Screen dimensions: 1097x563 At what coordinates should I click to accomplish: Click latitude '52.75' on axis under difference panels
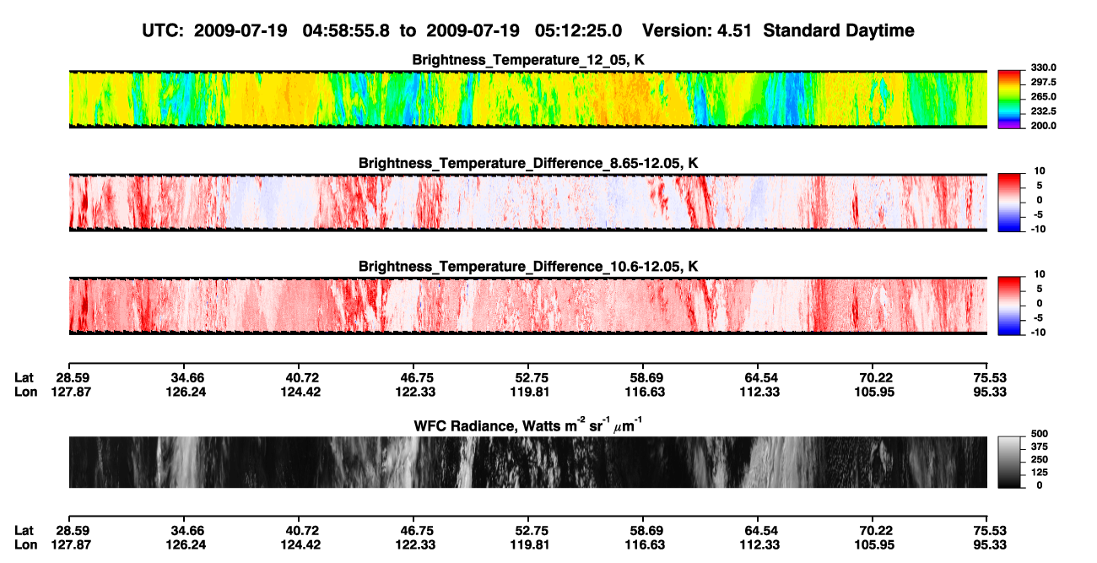[x=528, y=377]
